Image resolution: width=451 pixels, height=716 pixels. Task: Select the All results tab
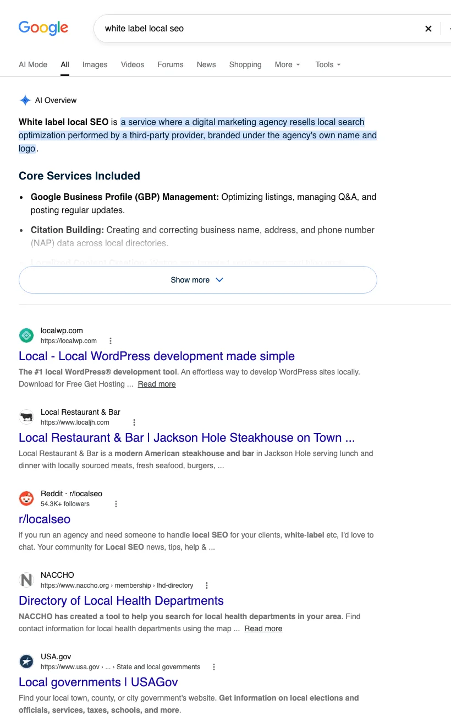point(65,64)
